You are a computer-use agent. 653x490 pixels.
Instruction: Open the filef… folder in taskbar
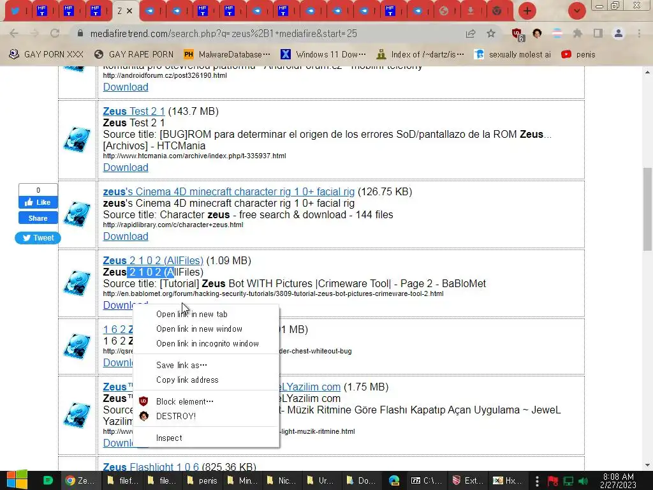tap(123, 480)
